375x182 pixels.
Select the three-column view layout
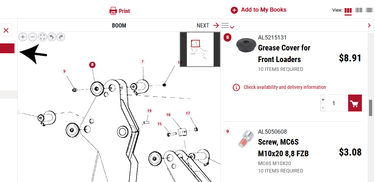click(348, 11)
